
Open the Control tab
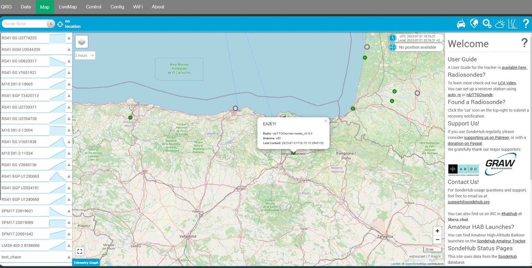click(x=94, y=7)
